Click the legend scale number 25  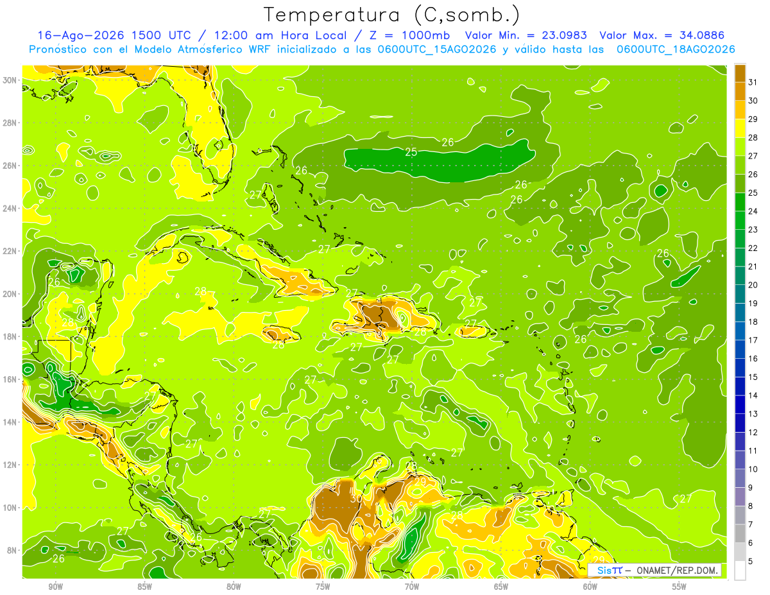click(753, 193)
